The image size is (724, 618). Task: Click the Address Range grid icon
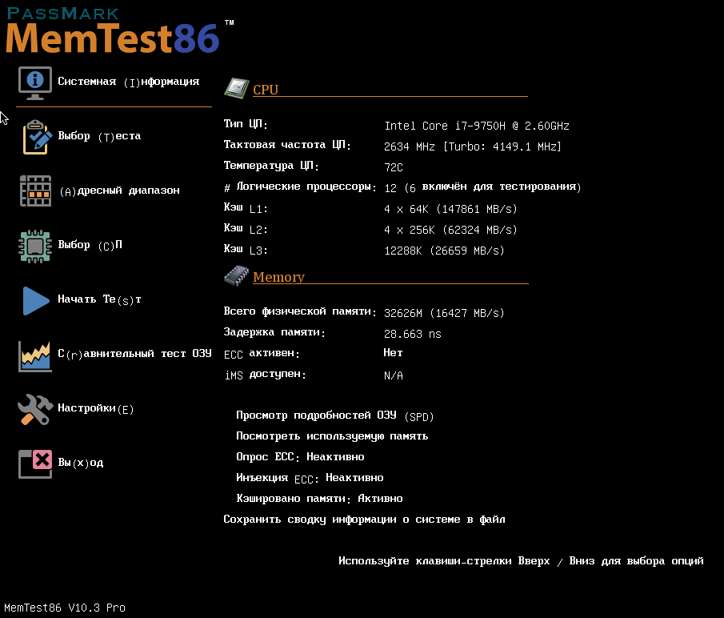(x=35, y=191)
